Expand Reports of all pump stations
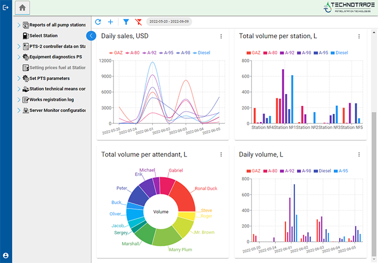378x263 pixels. pos(19,25)
